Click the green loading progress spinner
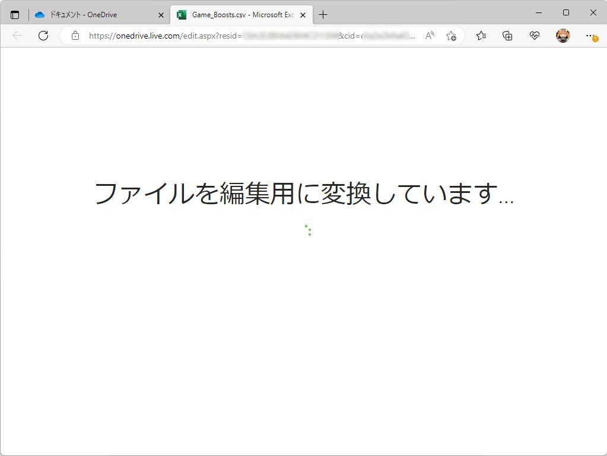The width and height of the screenshot is (607, 456). (x=308, y=230)
